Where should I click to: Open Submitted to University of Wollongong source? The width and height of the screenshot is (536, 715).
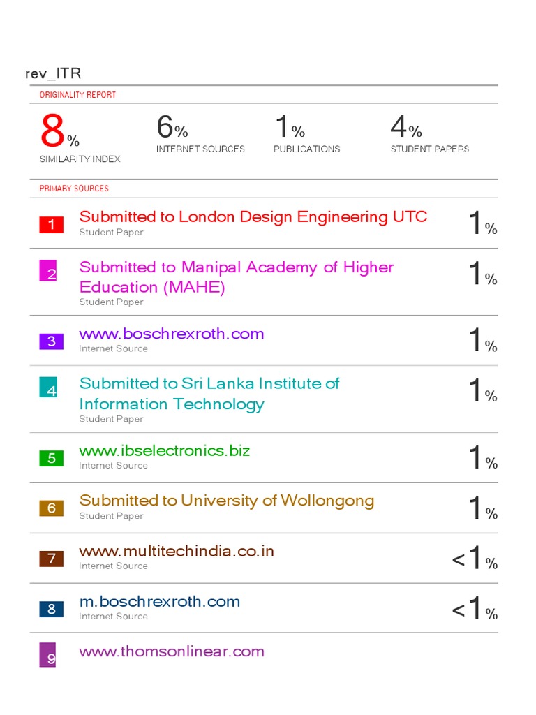(x=226, y=501)
